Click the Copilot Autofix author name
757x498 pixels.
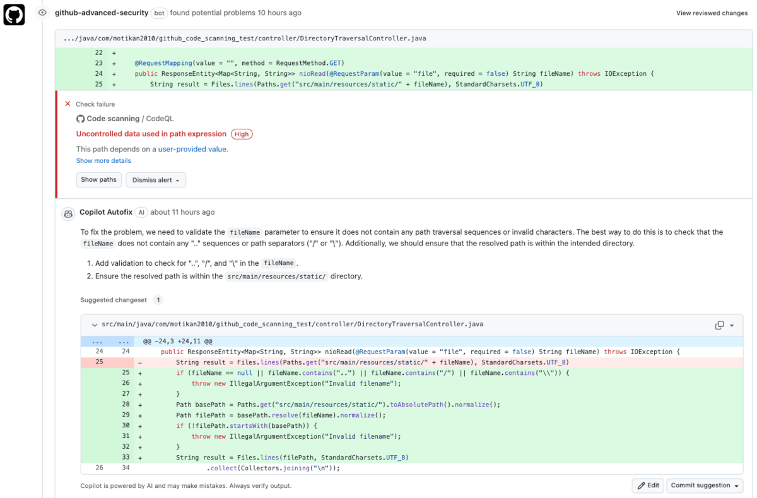(x=105, y=212)
